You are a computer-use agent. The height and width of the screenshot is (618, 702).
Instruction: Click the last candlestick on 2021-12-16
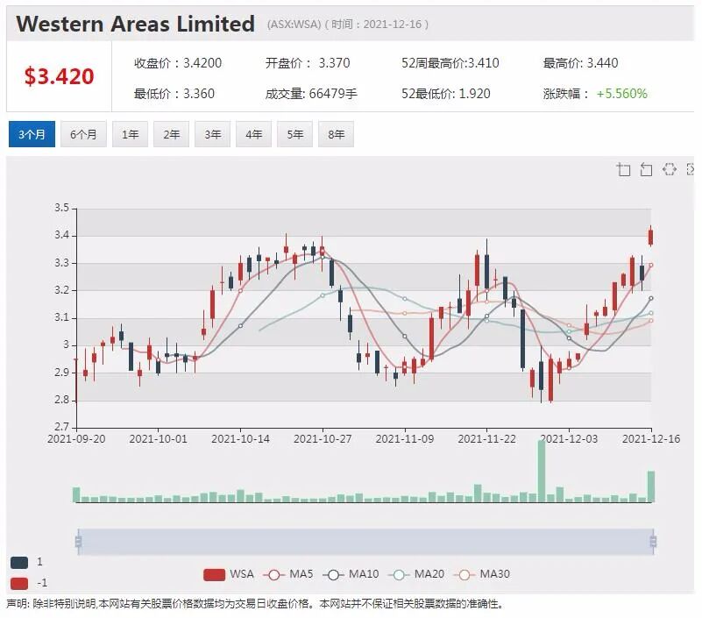click(x=651, y=237)
